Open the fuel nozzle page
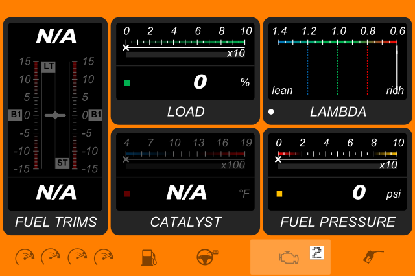 coord(373,257)
